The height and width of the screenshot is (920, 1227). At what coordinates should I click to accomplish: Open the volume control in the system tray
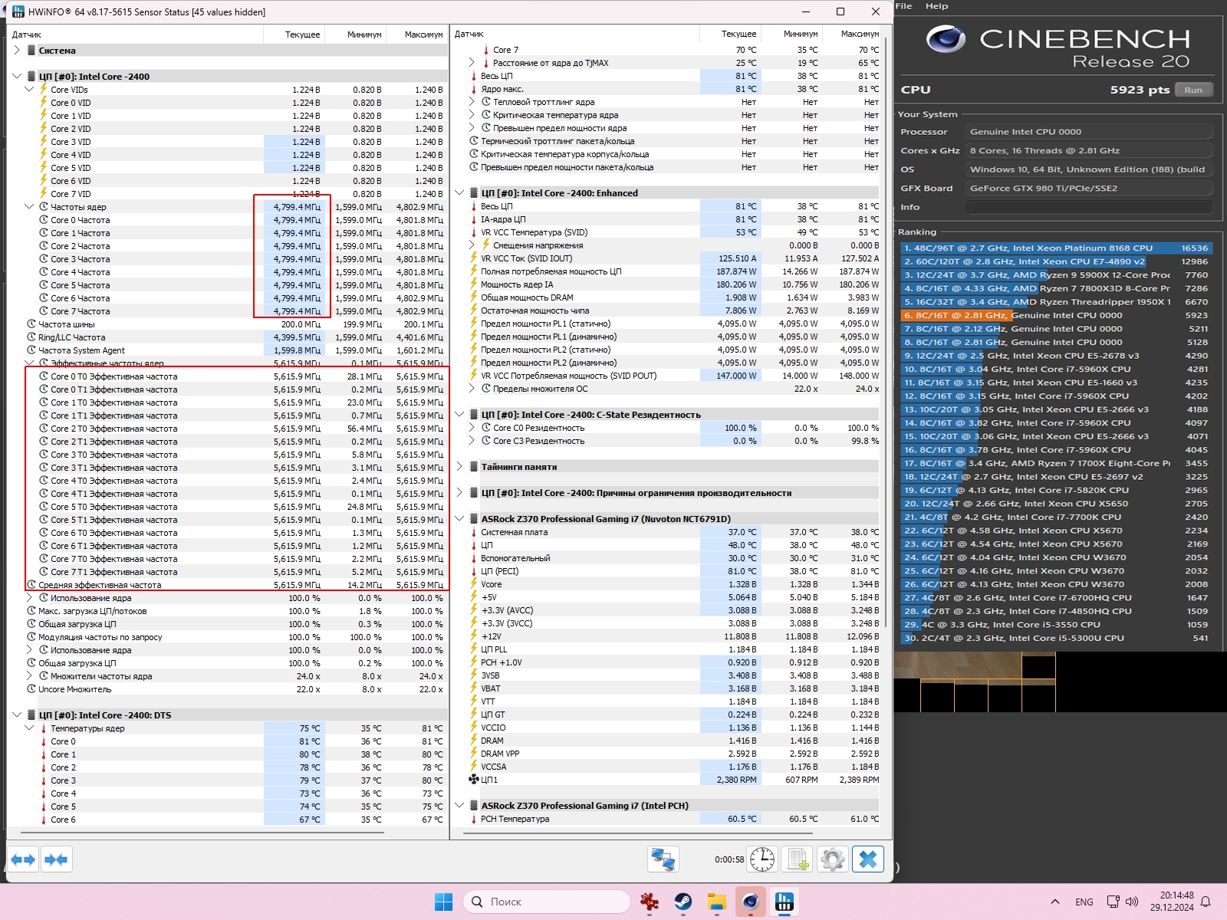pos(1132,902)
